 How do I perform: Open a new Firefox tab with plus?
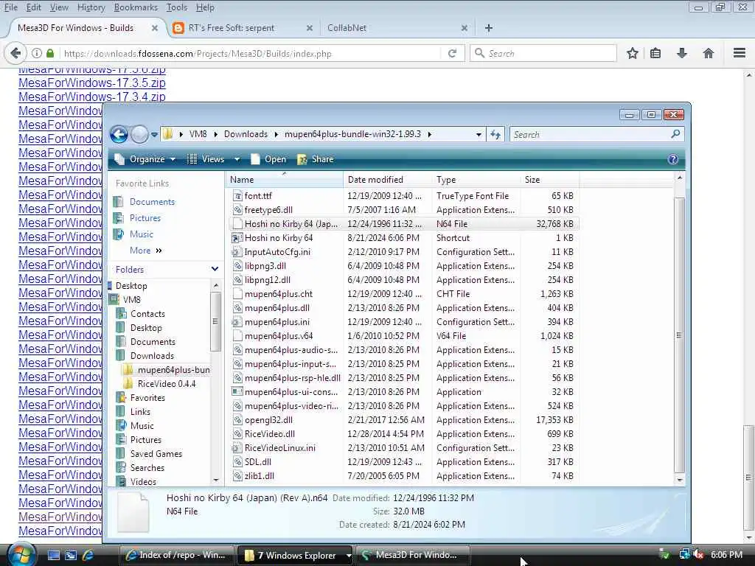coord(489,28)
